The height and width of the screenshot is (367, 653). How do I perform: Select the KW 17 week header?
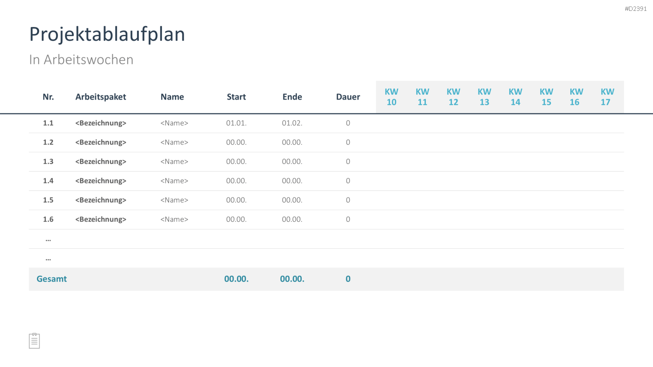pyautogui.click(x=607, y=97)
